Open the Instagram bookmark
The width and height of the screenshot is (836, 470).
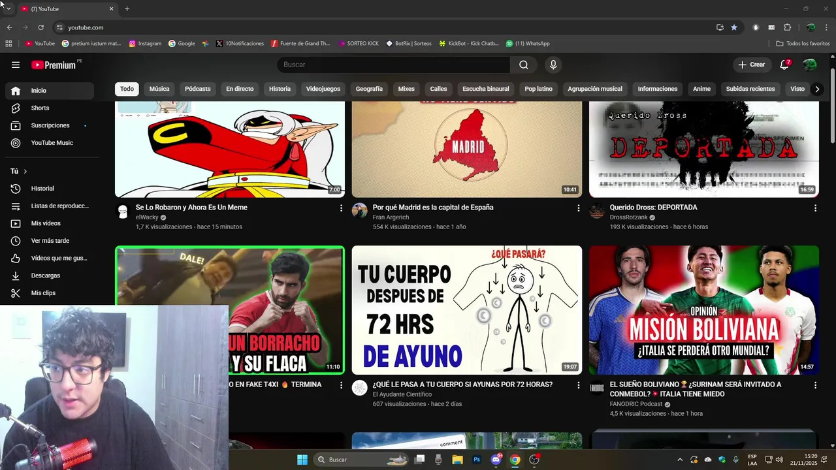(145, 44)
